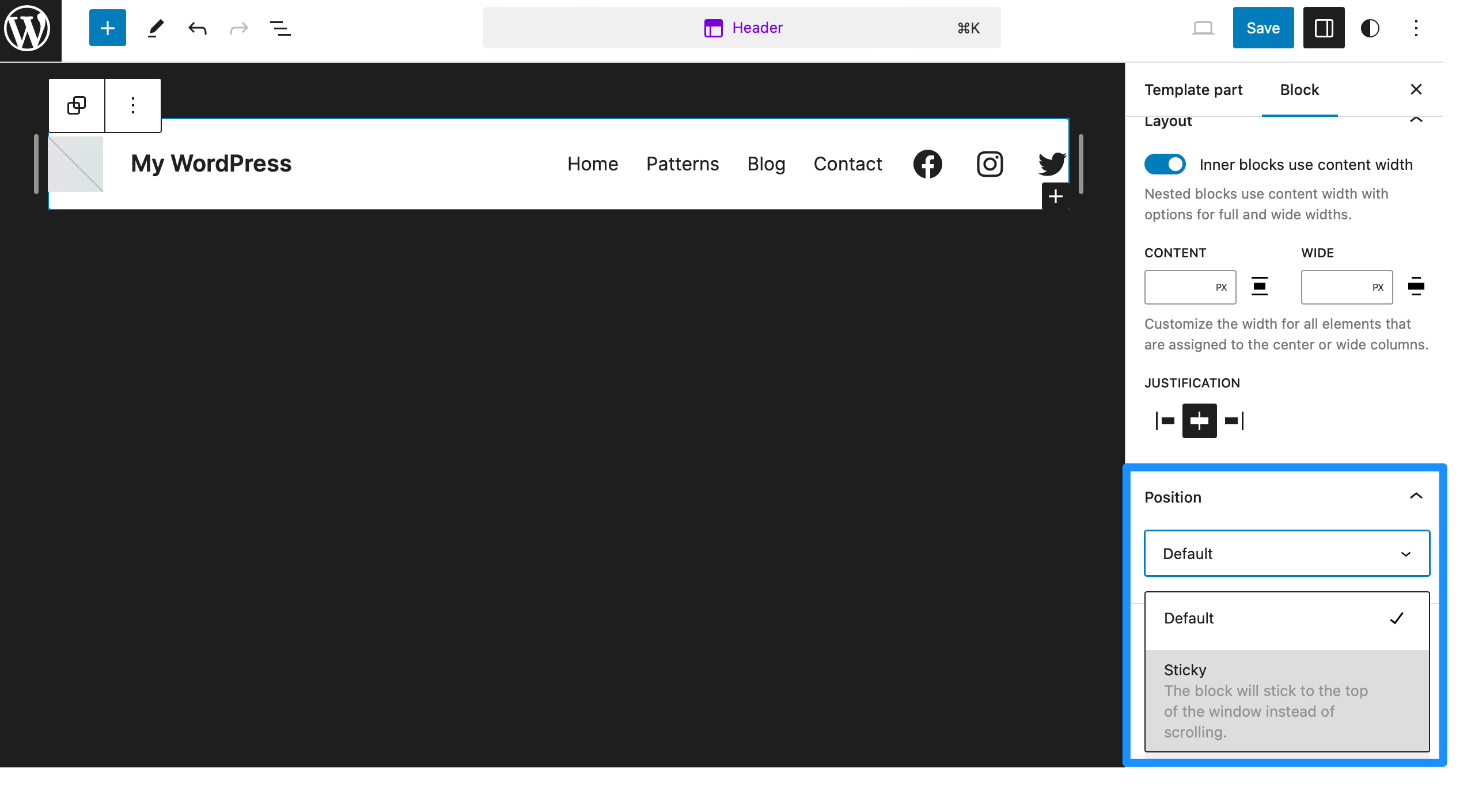Image resolution: width=1471 pixels, height=791 pixels.
Task: Click the WordPress logo
Action: pos(27,27)
